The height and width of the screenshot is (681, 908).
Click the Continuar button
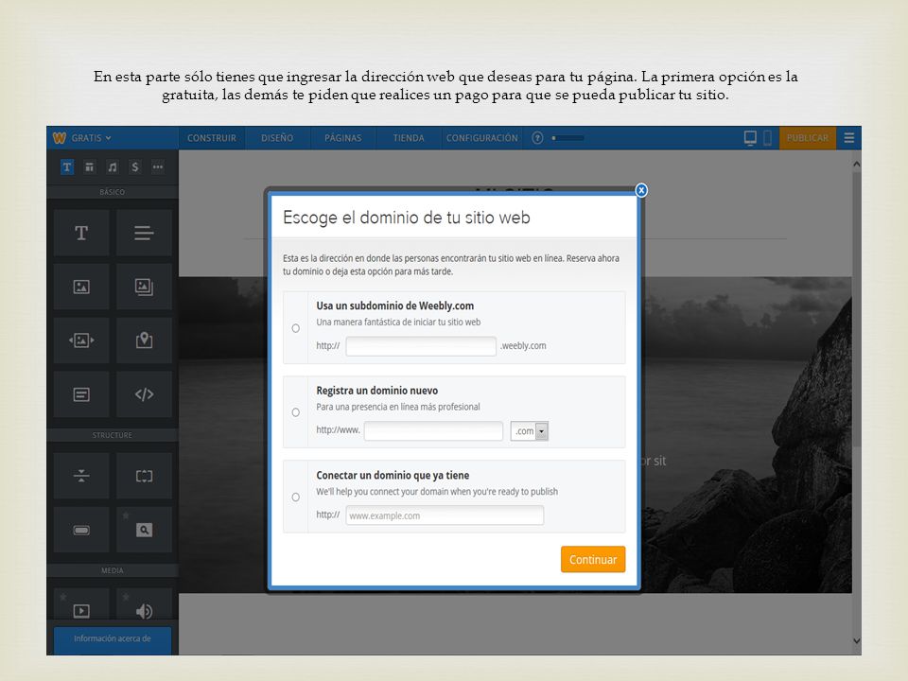[x=593, y=559]
